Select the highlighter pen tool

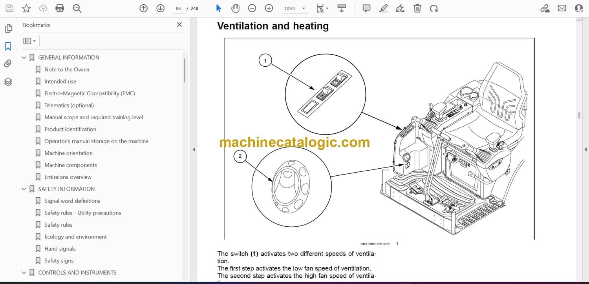(383, 8)
